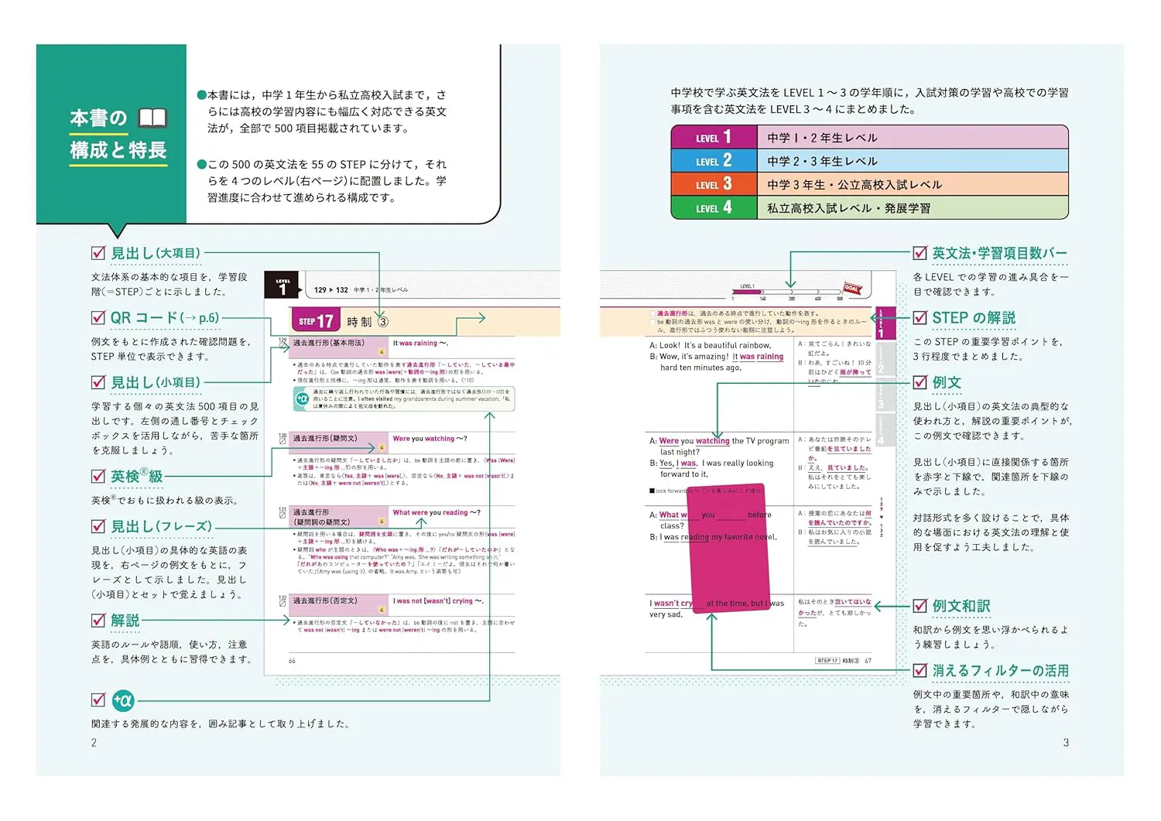Image resolution: width=1161 pixels, height=821 pixels.
Task: Click the subheading 過去進行形(否定文)
Action: (x=325, y=600)
